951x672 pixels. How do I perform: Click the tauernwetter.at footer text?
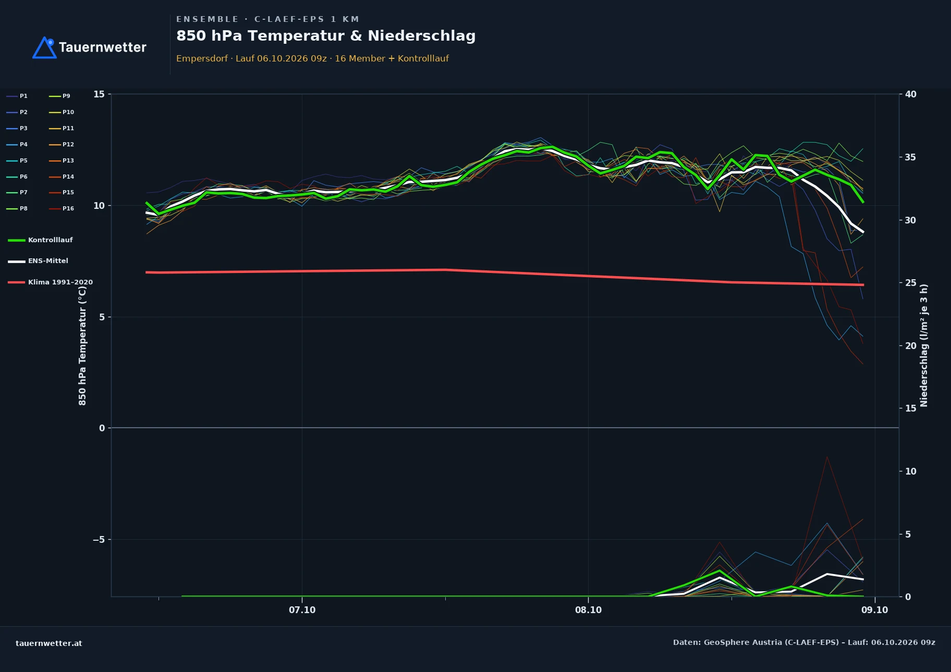49,643
